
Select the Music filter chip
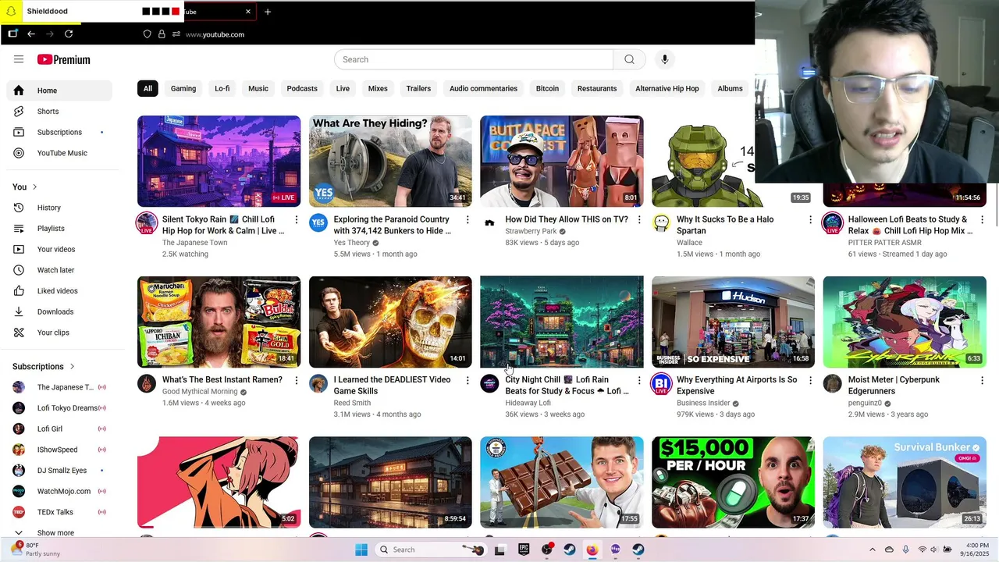click(x=258, y=88)
